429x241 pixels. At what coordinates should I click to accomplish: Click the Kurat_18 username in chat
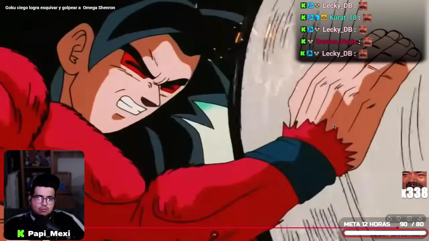(x=343, y=17)
